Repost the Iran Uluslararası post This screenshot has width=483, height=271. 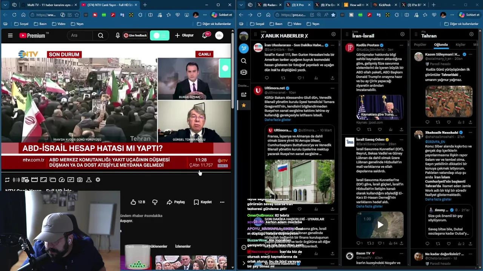click(283, 78)
